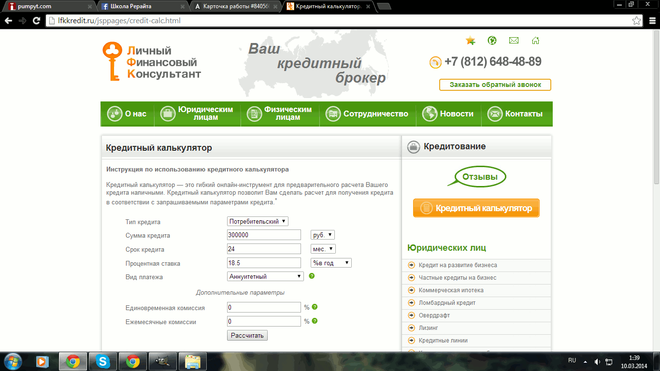Open the network icon in the system tray
Screen dimensions: 660x371
click(609, 361)
